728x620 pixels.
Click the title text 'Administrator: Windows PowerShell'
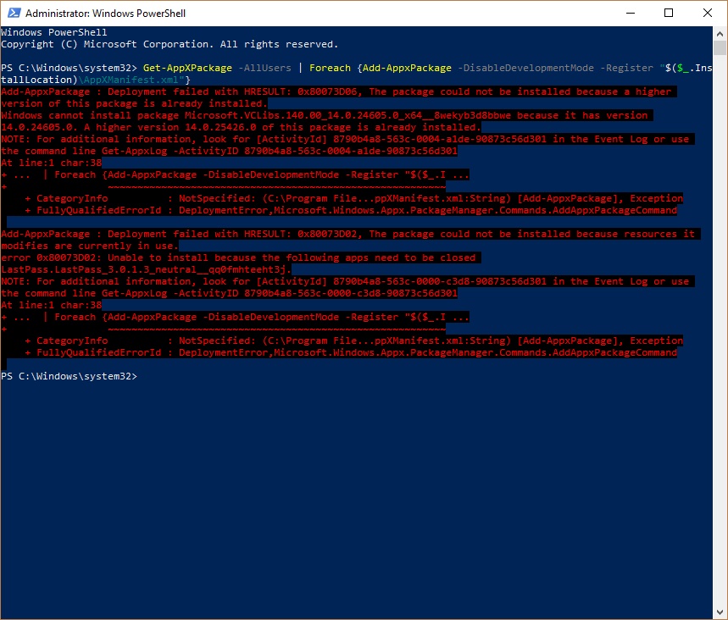105,13
